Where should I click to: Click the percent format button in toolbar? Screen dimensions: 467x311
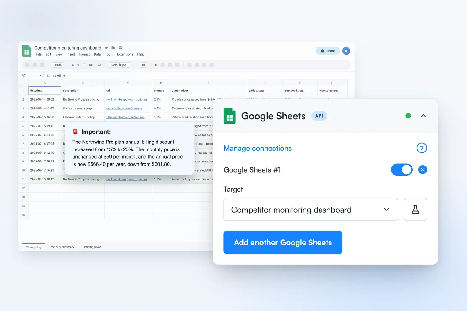(x=78, y=65)
